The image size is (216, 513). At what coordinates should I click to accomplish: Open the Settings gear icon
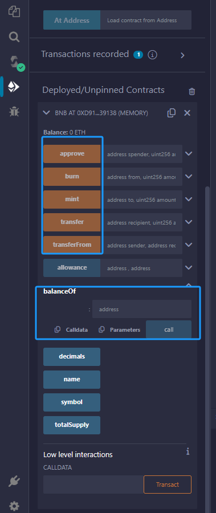click(14, 505)
